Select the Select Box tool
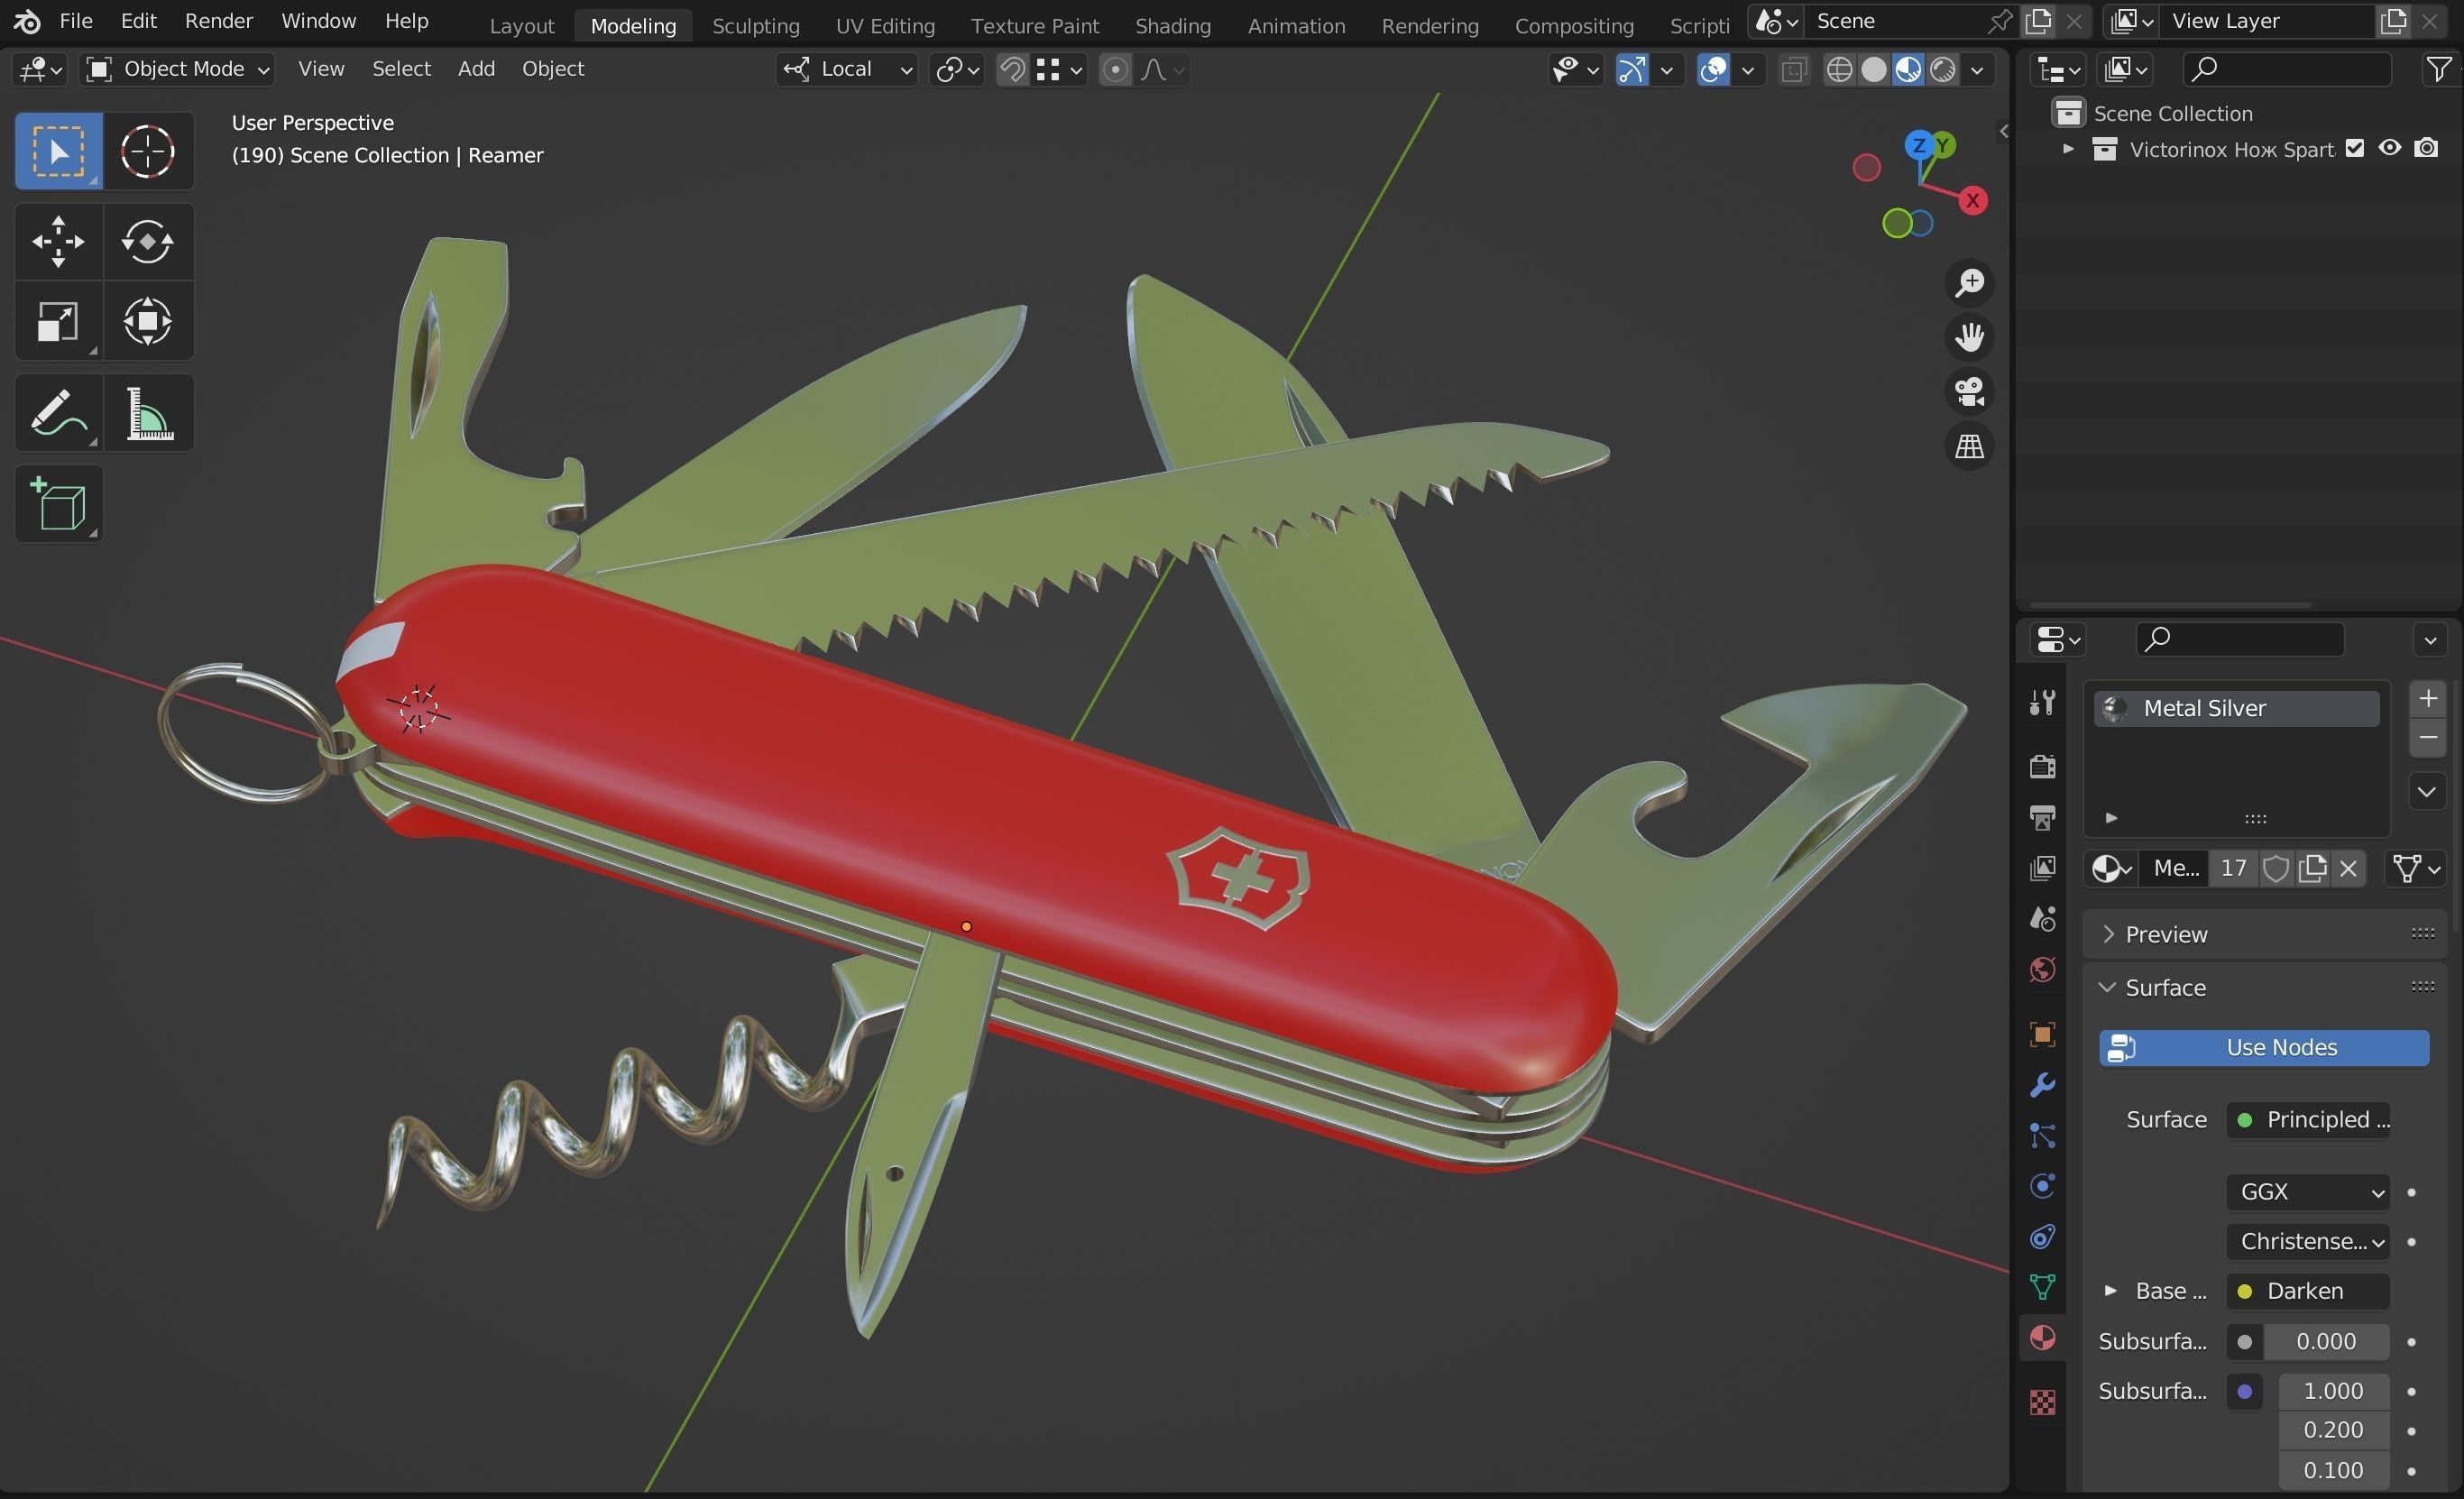This screenshot has height=1499, width=2464. tap(58, 151)
